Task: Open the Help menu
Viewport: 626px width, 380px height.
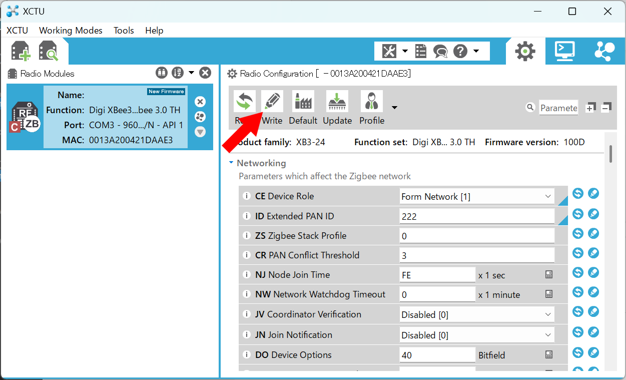Action: 154,30
